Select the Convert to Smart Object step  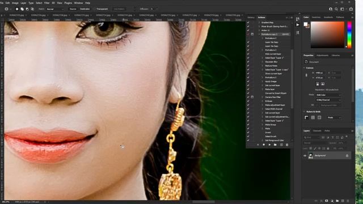(276, 93)
